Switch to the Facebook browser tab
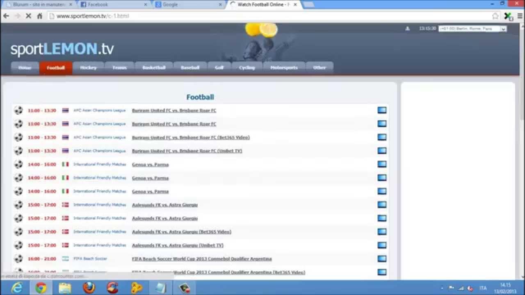The image size is (525, 295). (114, 5)
